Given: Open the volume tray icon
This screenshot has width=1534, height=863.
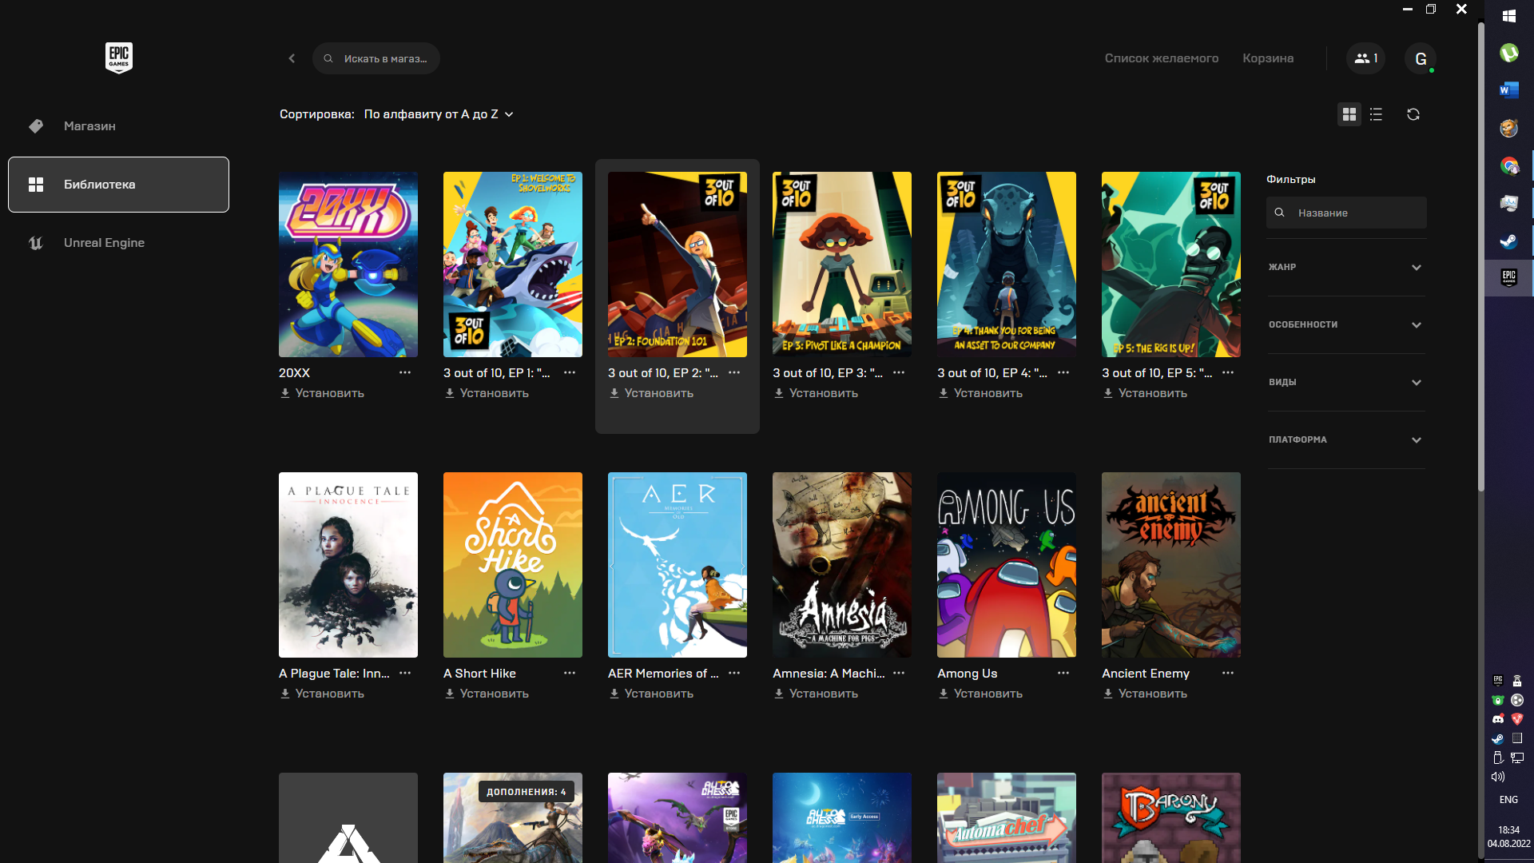Looking at the screenshot, I should [1498, 777].
